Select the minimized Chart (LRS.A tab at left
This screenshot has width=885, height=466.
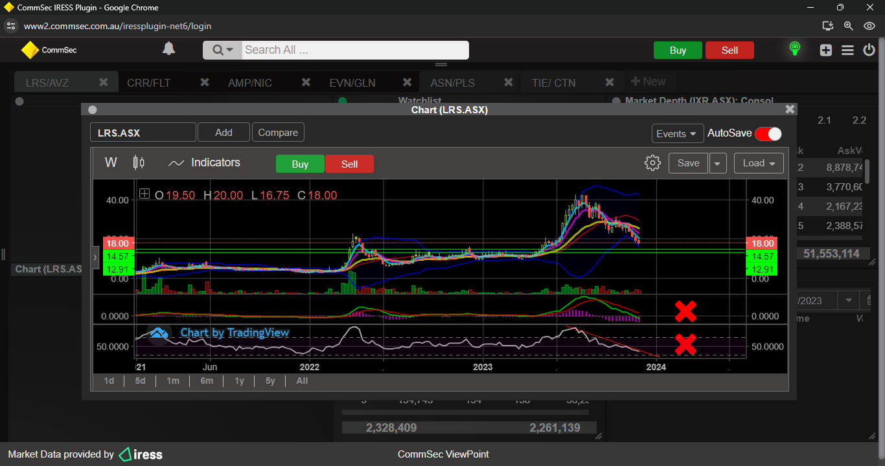click(49, 269)
